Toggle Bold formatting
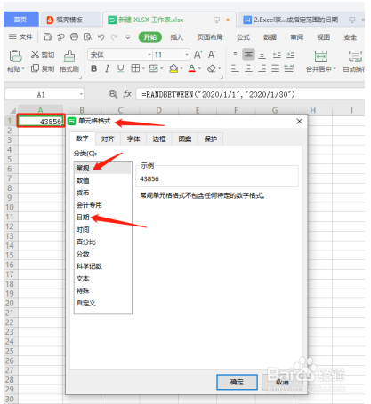 click(x=93, y=68)
